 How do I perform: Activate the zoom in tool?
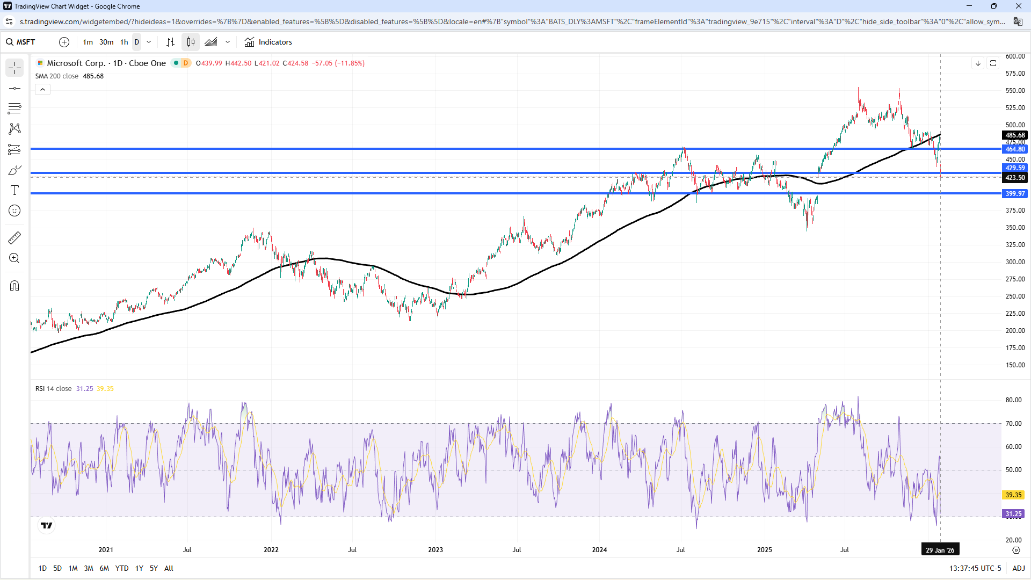pos(14,258)
